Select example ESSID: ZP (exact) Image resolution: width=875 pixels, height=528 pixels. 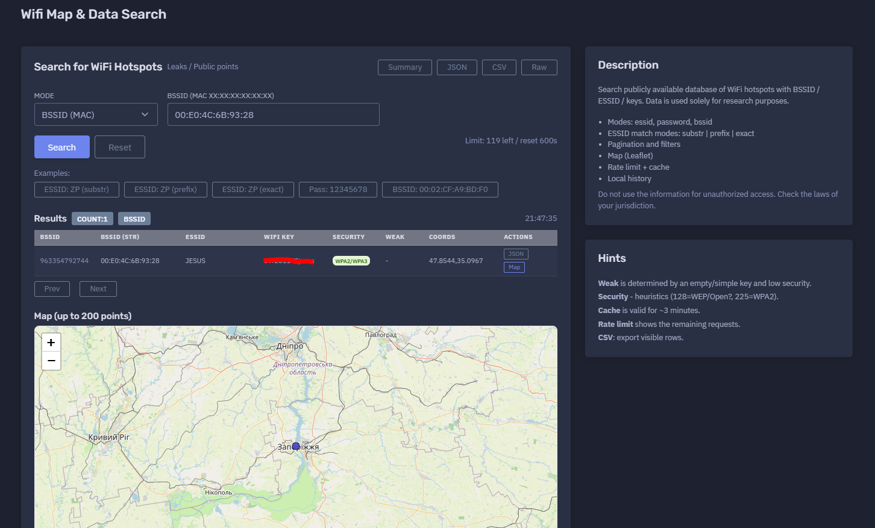tap(253, 190)
